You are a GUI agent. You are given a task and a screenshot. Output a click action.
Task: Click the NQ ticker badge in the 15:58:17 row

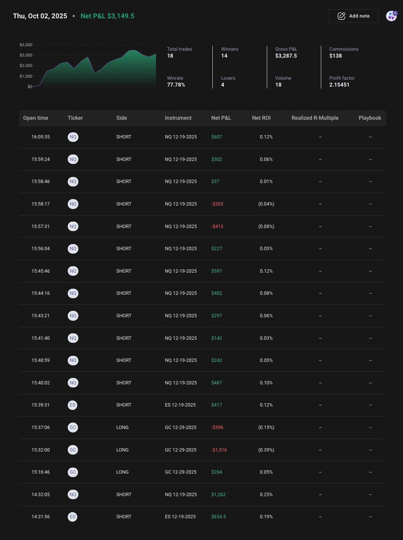tap(73, 204)
